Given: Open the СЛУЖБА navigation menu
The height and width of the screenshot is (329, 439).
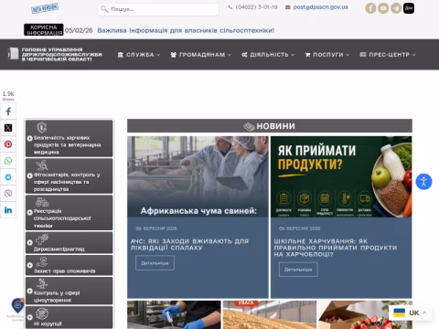Looking at the screenshot, I should tap(139, 55).
